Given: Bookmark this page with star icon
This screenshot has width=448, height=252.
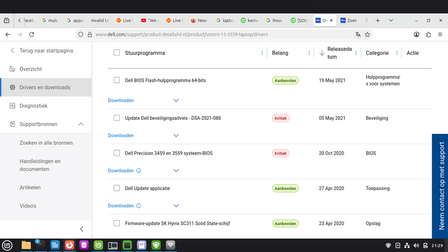Looking at the screenshot, I should point(367,34).
